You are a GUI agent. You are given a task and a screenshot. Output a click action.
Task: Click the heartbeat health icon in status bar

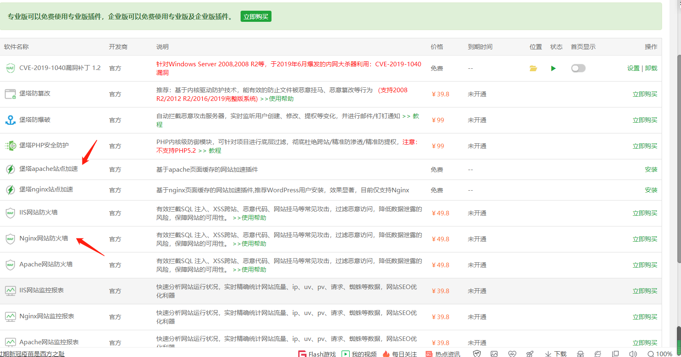click(512, 354)
